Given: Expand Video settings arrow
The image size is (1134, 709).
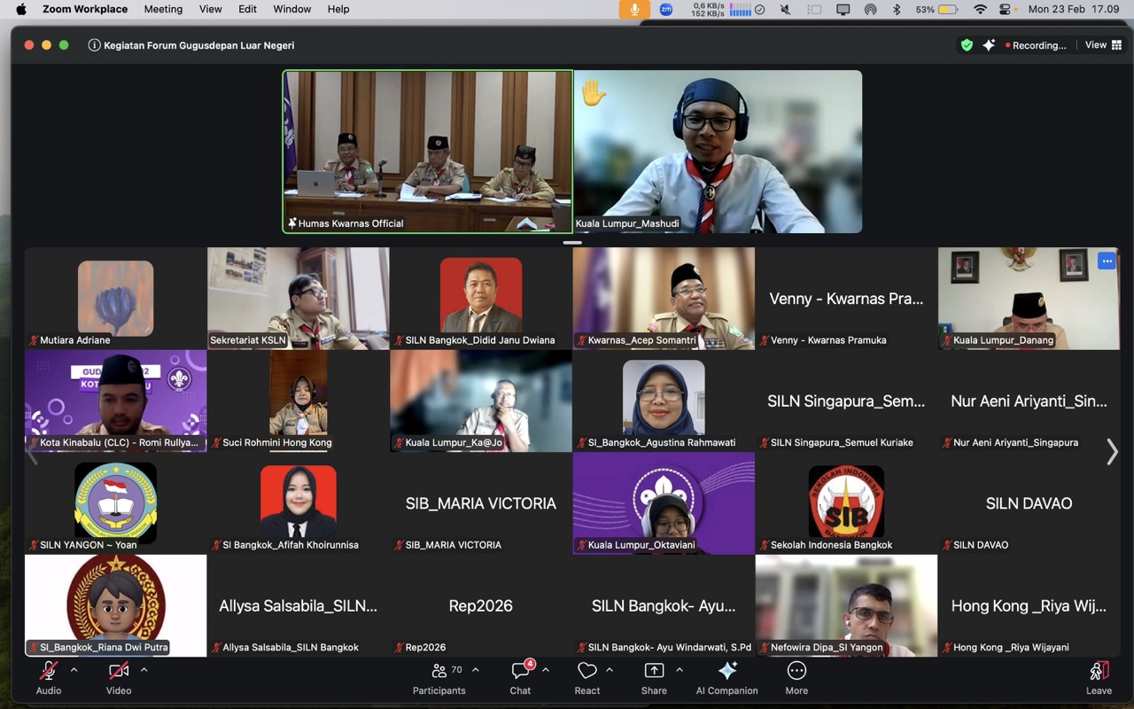Looking at the screenshot, I should pos(144,670).
